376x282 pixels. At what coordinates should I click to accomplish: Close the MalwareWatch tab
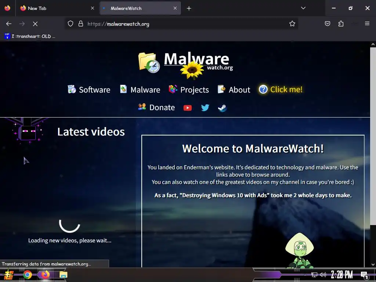(x=175, y=8)
